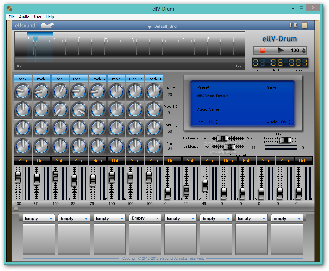Toggle Mute on track channel 3
Screen dimensions: 329x271
(x=60, y=161)
